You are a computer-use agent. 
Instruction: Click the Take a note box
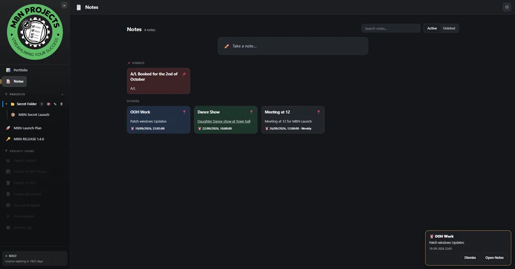(293, 46)
